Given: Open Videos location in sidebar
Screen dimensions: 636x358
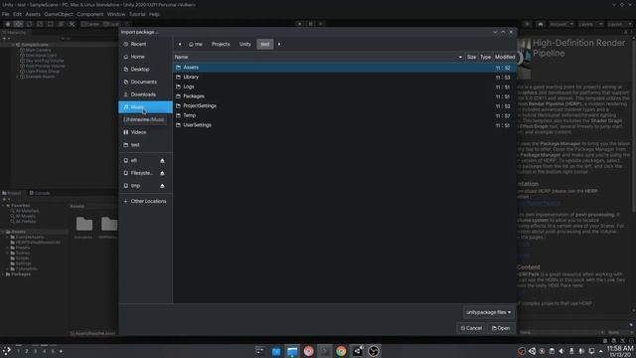Looking at the screenshot, I should click(145, 132).
